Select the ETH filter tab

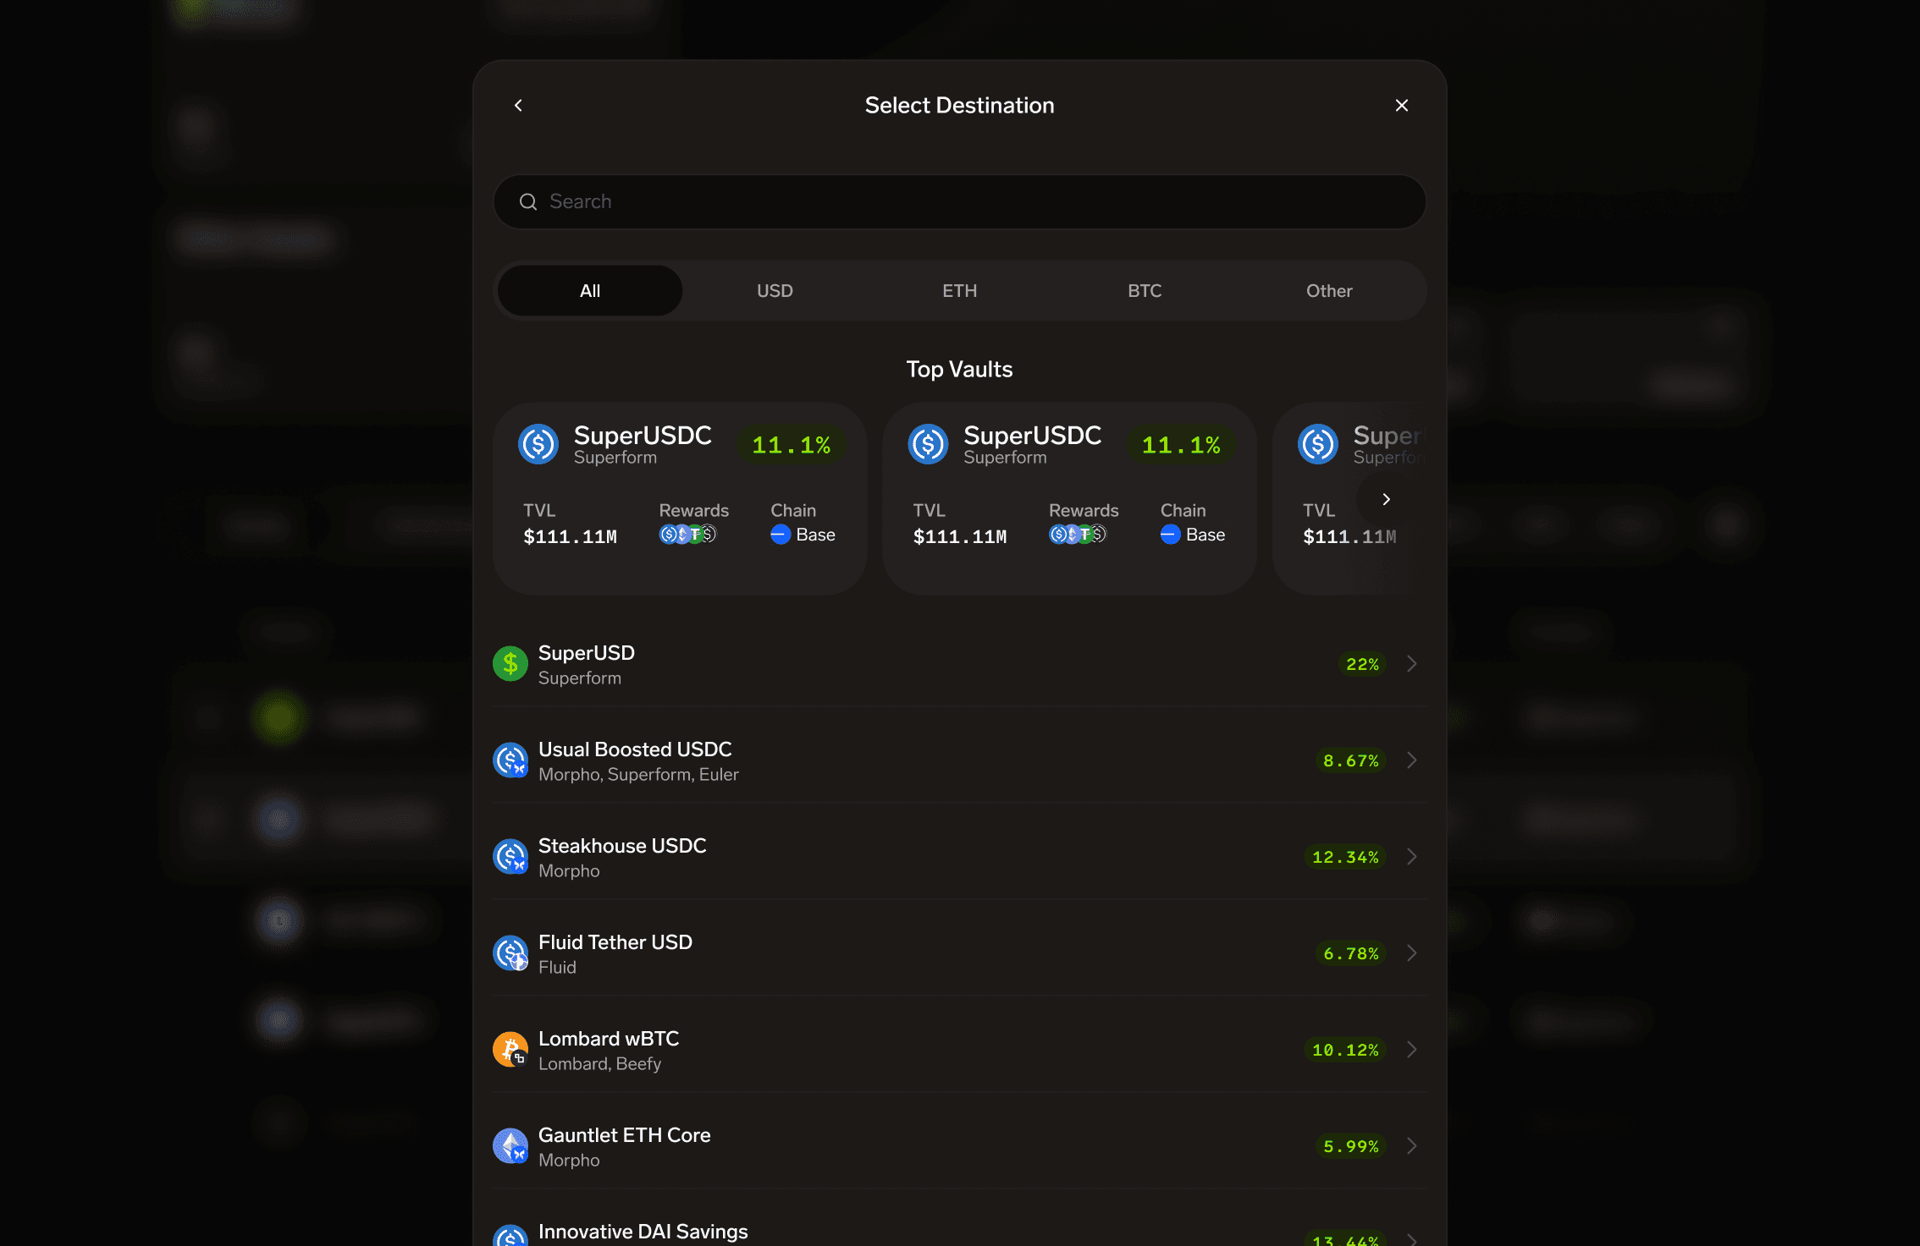coord(959,291)
